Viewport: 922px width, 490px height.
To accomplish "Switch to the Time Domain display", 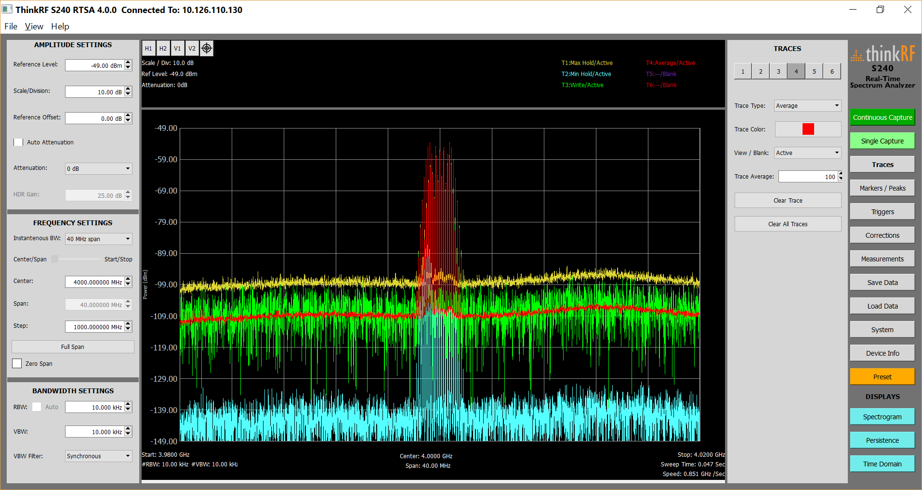I will (882, 463).
